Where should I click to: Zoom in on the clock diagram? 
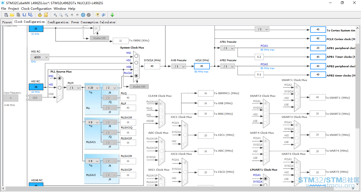55,15
